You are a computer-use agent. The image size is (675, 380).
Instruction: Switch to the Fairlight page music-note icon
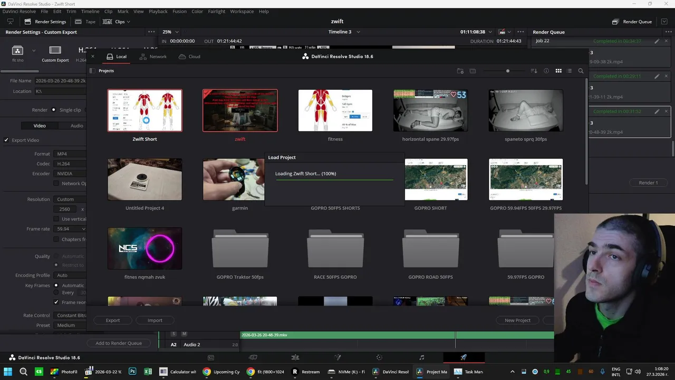coord(421,357)
